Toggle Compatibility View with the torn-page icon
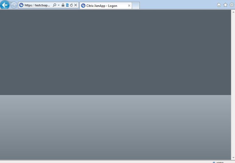Viewport: 235px width, 163px height. [67, 5]
